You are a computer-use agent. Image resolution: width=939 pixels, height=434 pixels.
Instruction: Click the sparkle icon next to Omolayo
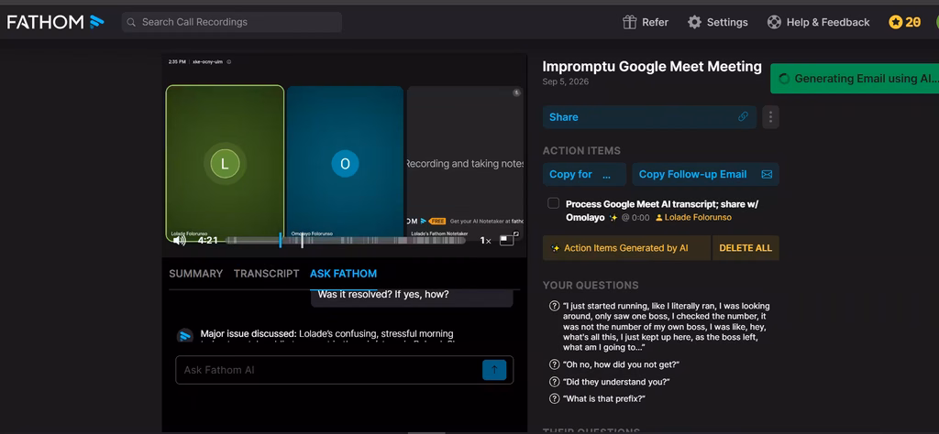[613, 218]
